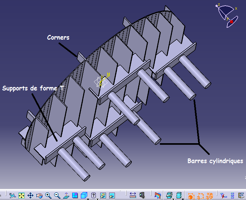Image resolution: width=246 pixels, height=200 pixels.
Task: Click the cube with loop arrow icon
Action: point(179,196)
